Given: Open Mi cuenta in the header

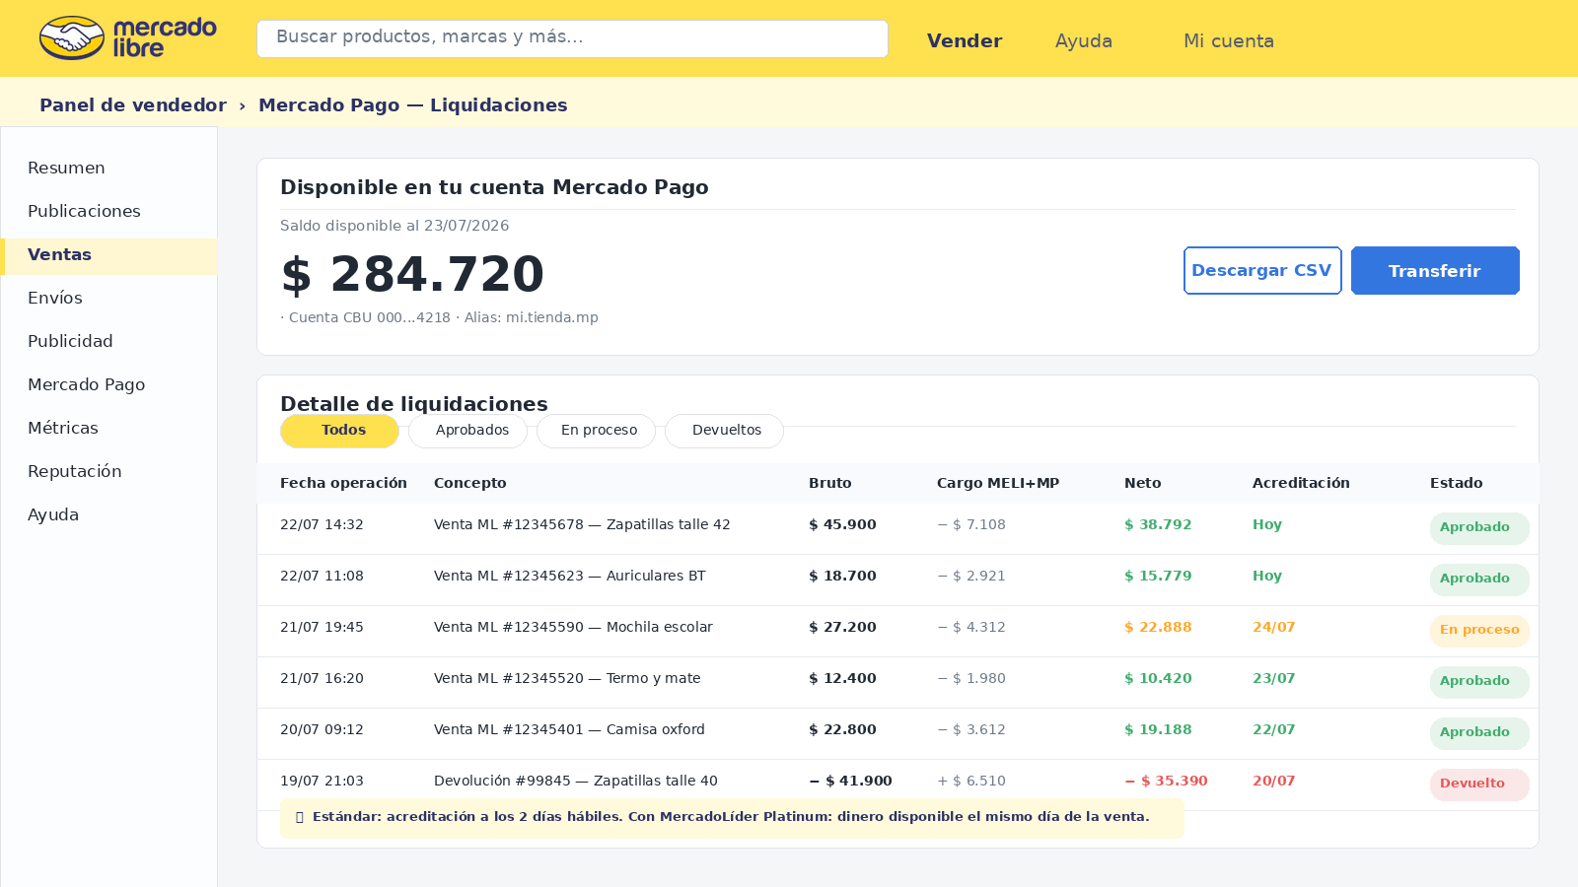Looking at the screenshot, I should click(1229, 40).
